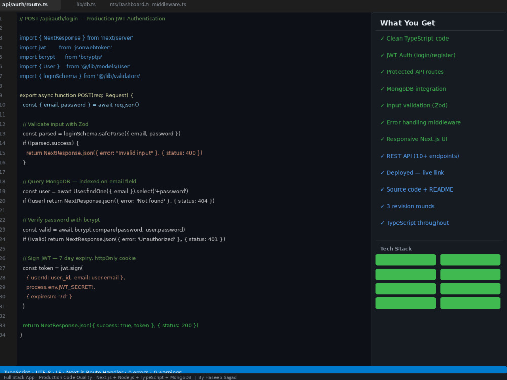The width and height of the screenshot is (507, 380).
Task: Switch to the api/auth/route.ts tab
Action: pyautogui.click(x=25, y=4)
